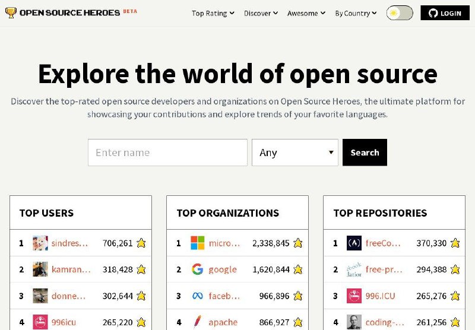Viewport: 475px width, 330px height.
Task: Click the Google logo icon
Action: [197, 269]
